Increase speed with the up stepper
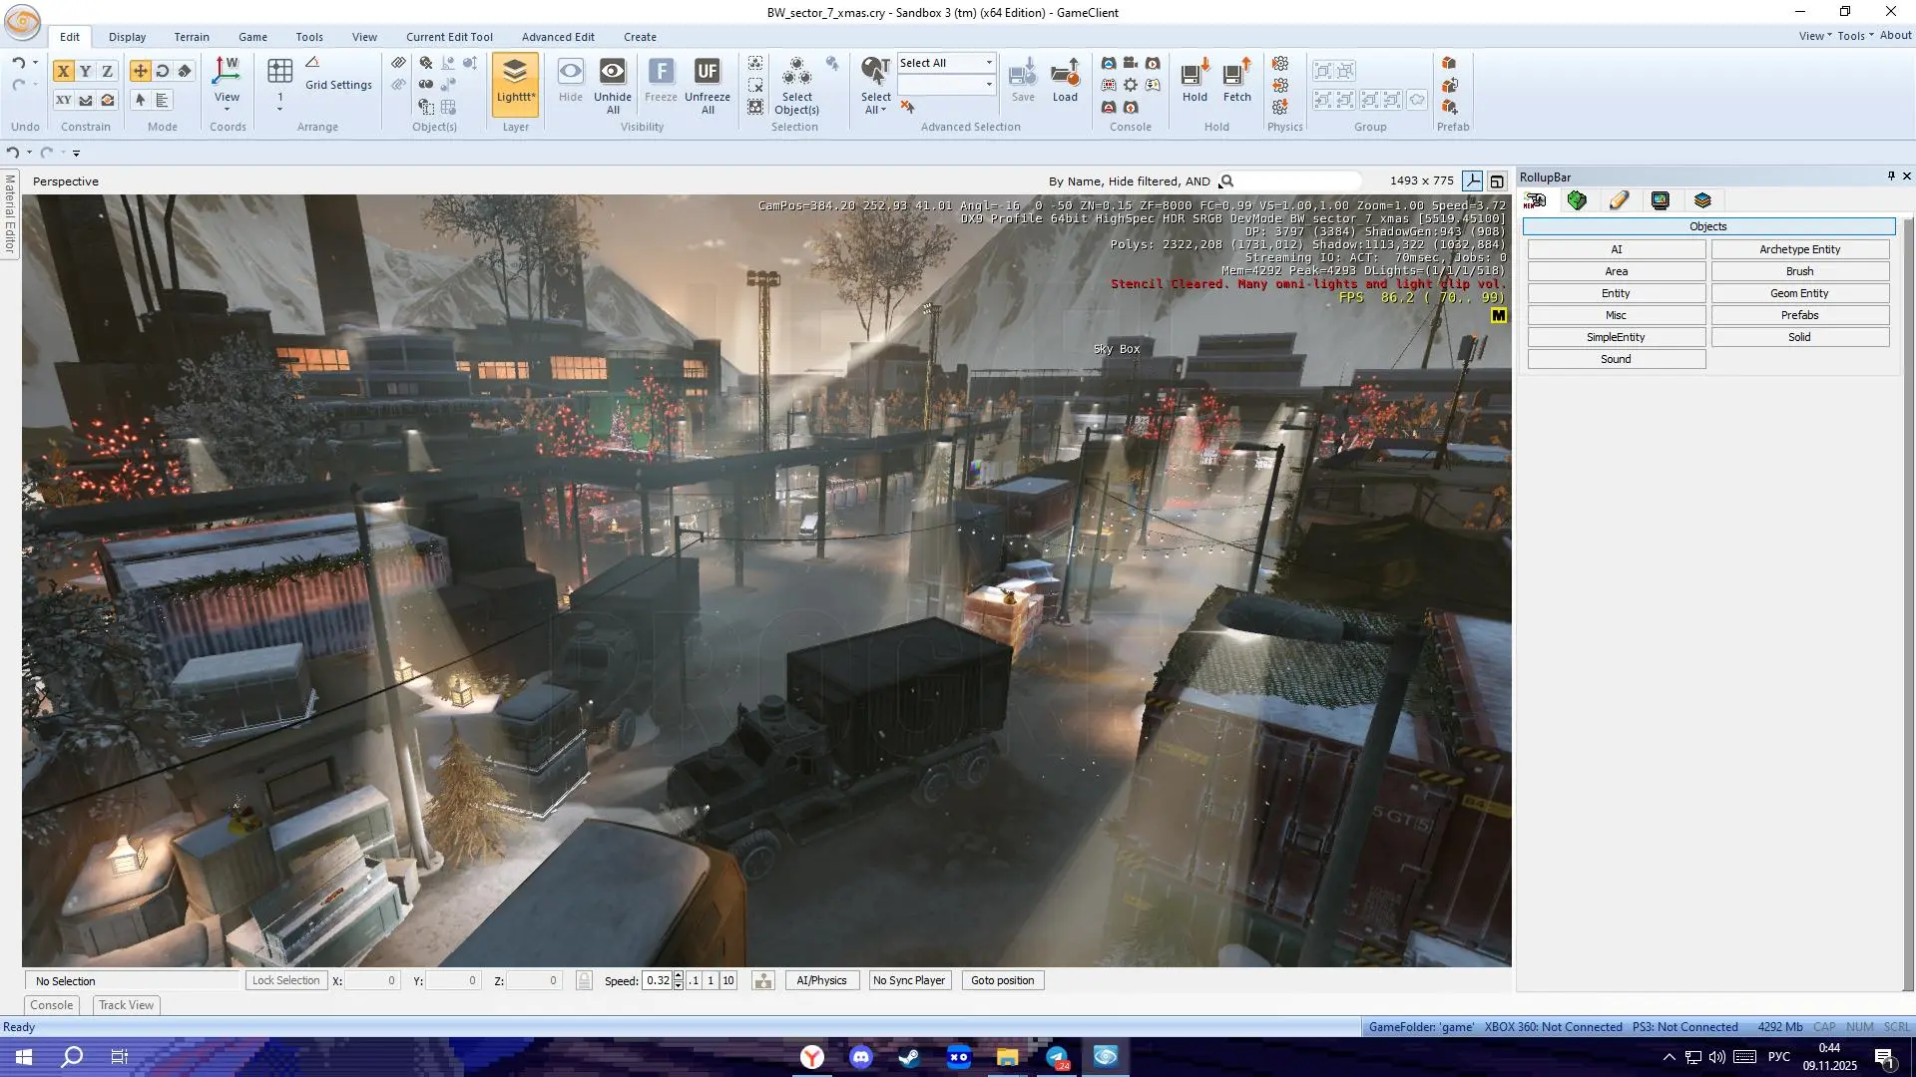Screen dimensions: 1916x1077 click(x=679, y=976)
